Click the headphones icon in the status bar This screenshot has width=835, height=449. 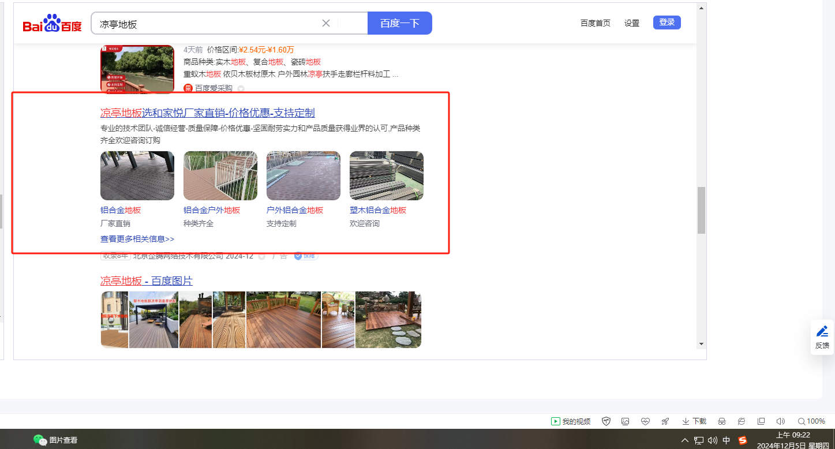pyautogui.click(x=721, y=421)
